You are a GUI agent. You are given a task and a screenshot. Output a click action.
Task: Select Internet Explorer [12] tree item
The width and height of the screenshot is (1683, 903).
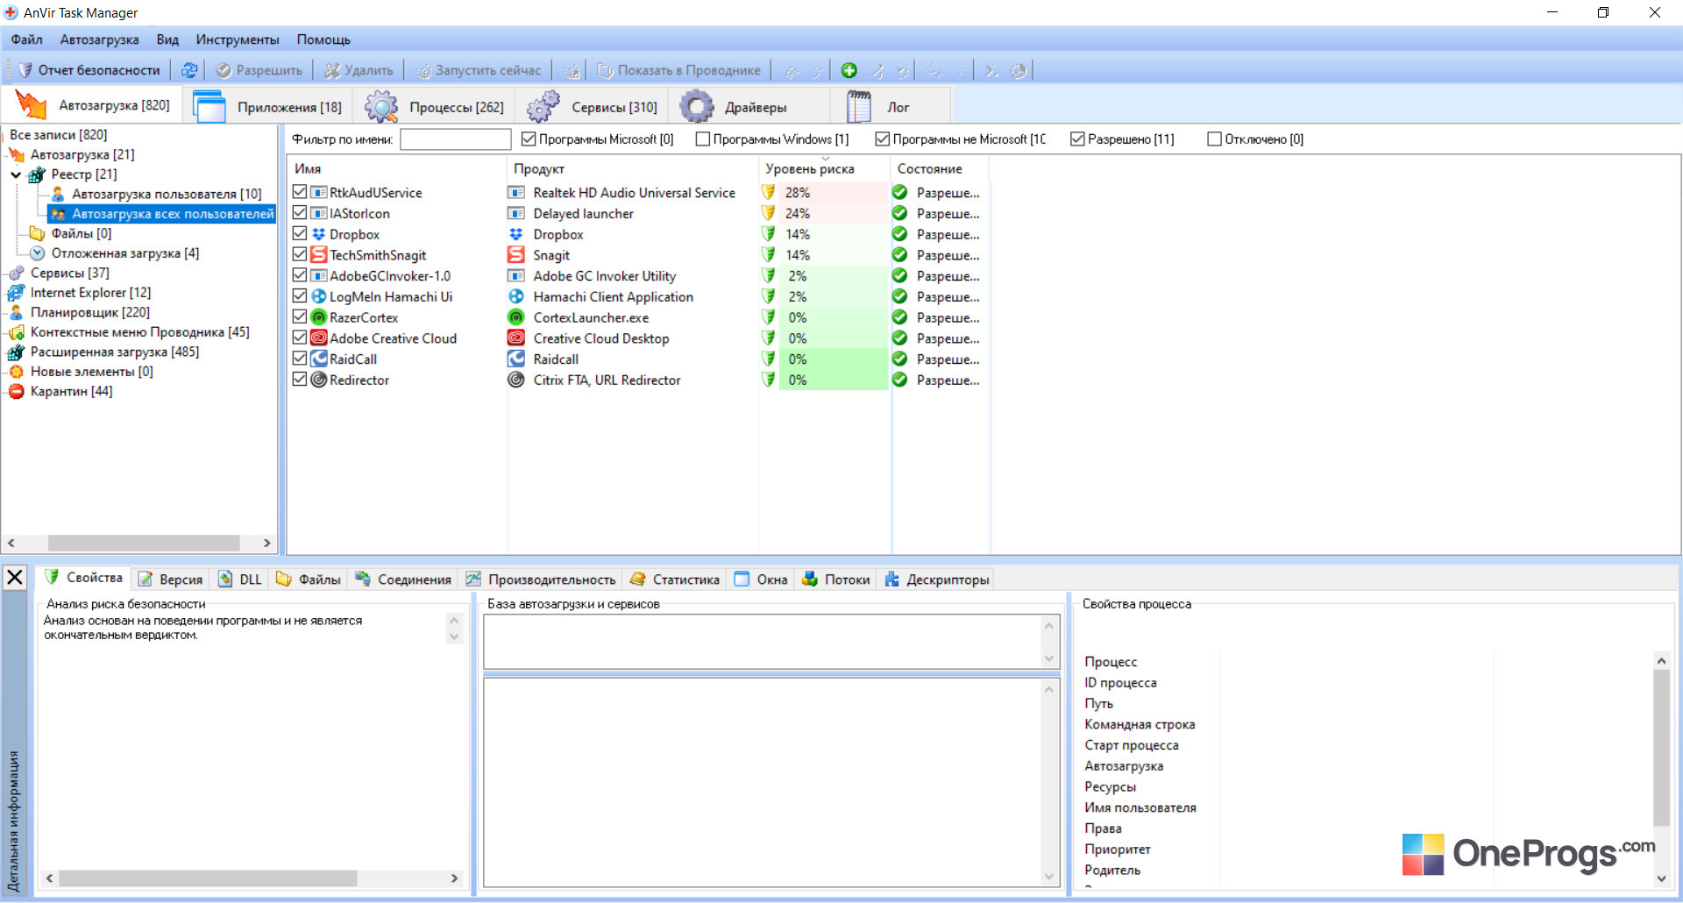point(90,292)
